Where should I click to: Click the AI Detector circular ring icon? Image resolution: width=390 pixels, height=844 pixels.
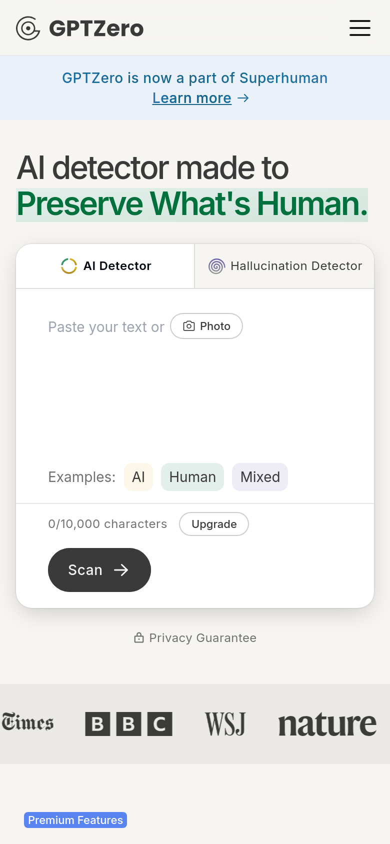[69, 266]
